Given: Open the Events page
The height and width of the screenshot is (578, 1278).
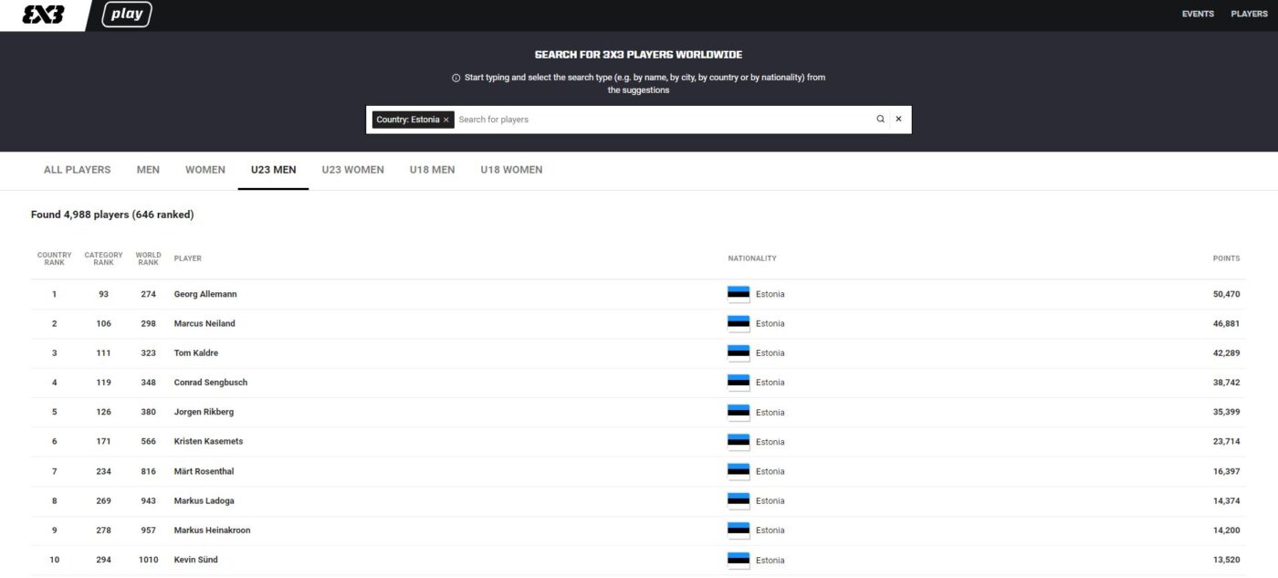Looking at the screenshot, I should pos(1198,14).
